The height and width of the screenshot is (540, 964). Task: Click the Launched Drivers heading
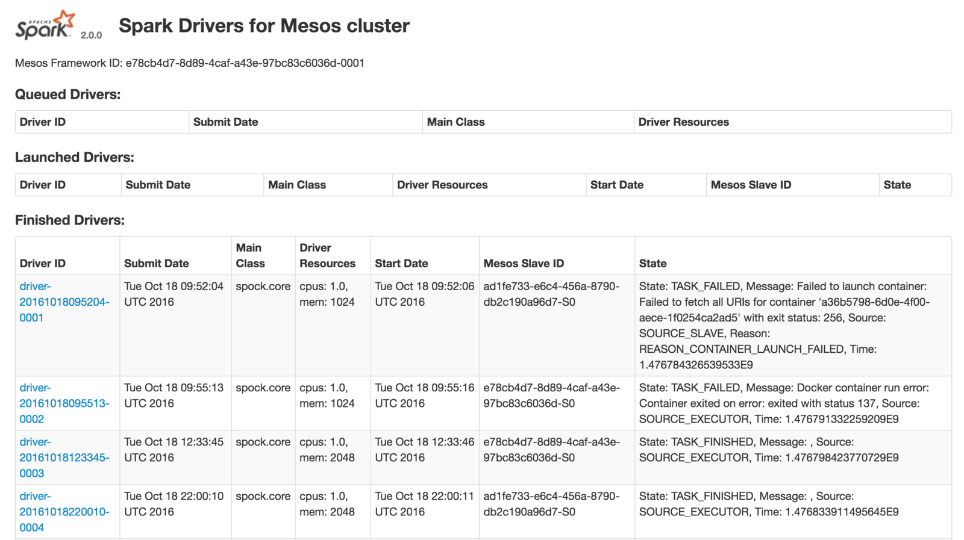(75, 157)
